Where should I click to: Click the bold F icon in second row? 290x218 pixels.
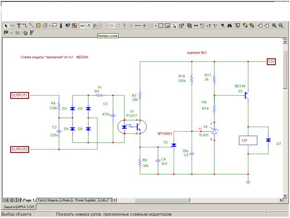point(31,33)
